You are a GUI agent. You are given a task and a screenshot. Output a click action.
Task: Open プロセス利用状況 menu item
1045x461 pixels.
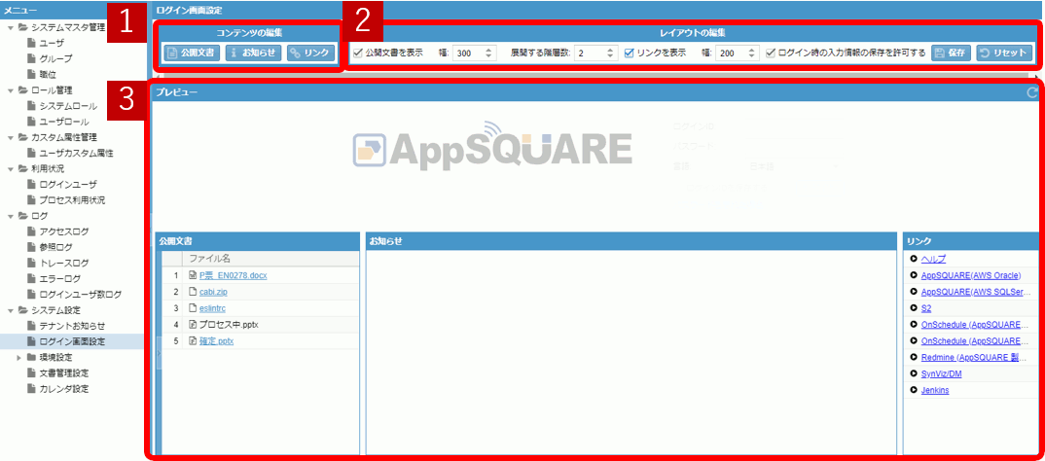72,199
